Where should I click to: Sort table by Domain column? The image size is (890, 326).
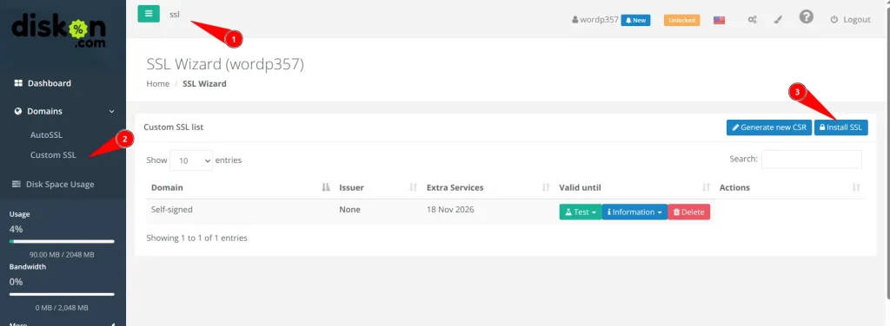(x=240, y=187)
